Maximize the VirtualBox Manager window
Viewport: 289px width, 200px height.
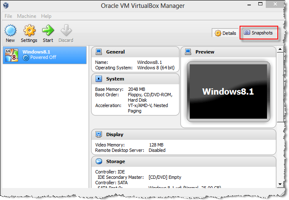pyautogui.click(x=260, y=4)
